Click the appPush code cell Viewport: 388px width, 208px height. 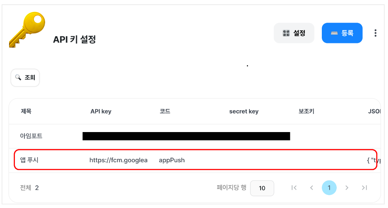pos(172,160)
